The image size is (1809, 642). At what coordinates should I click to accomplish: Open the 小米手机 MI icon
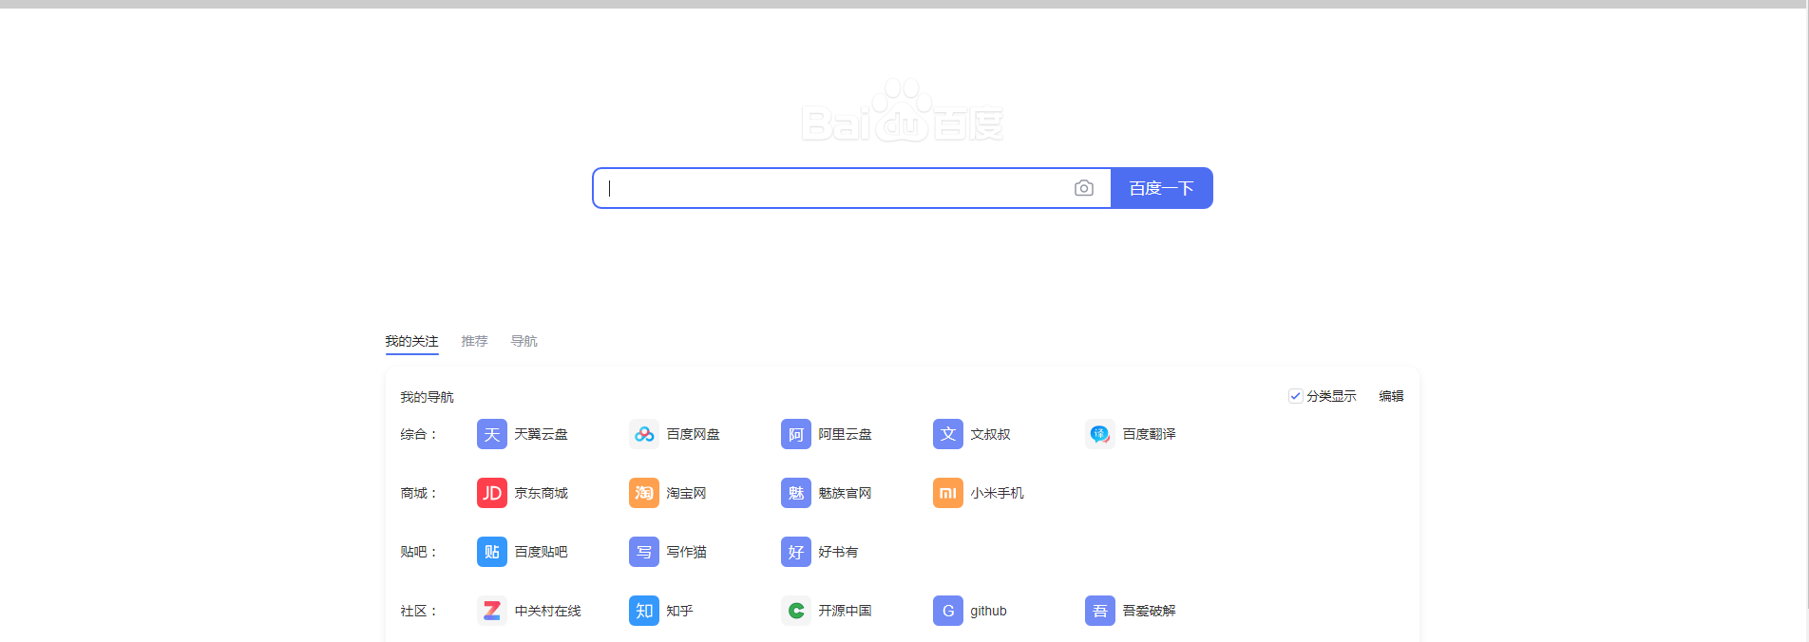(948, 493)
